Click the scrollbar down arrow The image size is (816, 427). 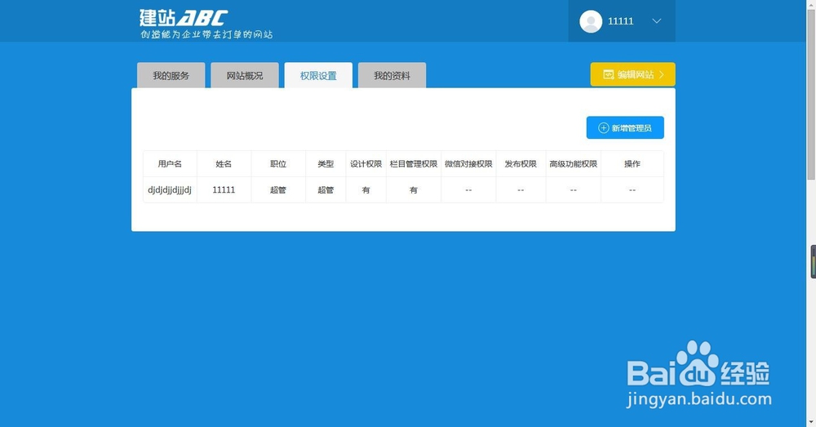coord(811,422)
